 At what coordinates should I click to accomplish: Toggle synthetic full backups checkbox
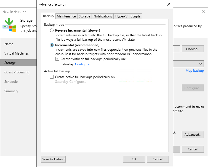pos(57,59)
